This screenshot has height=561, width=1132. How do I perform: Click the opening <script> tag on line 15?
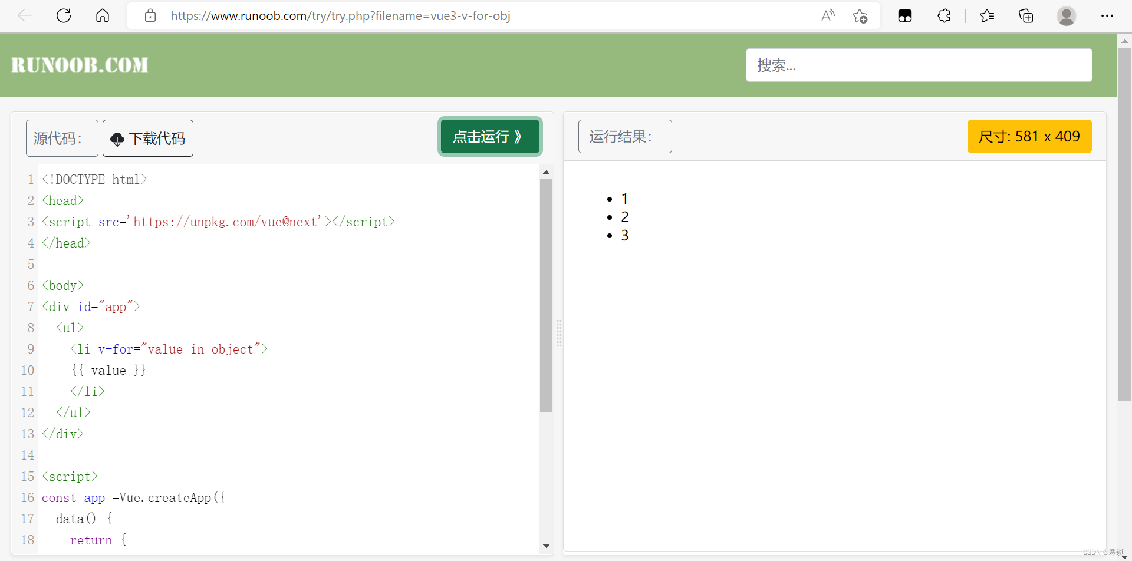point(70,476)
